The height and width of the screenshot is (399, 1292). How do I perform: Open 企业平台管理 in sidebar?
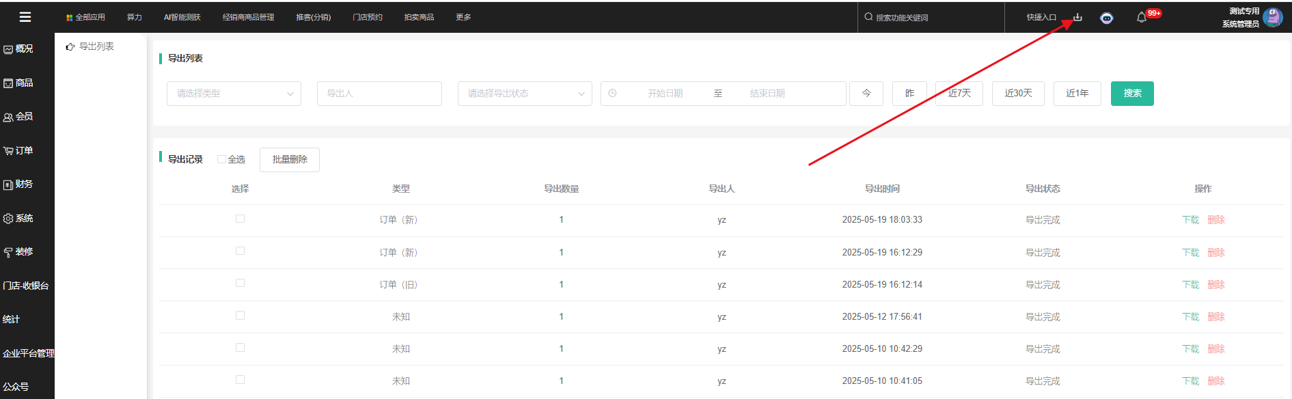pyautogui.click(x=28, y=353)
